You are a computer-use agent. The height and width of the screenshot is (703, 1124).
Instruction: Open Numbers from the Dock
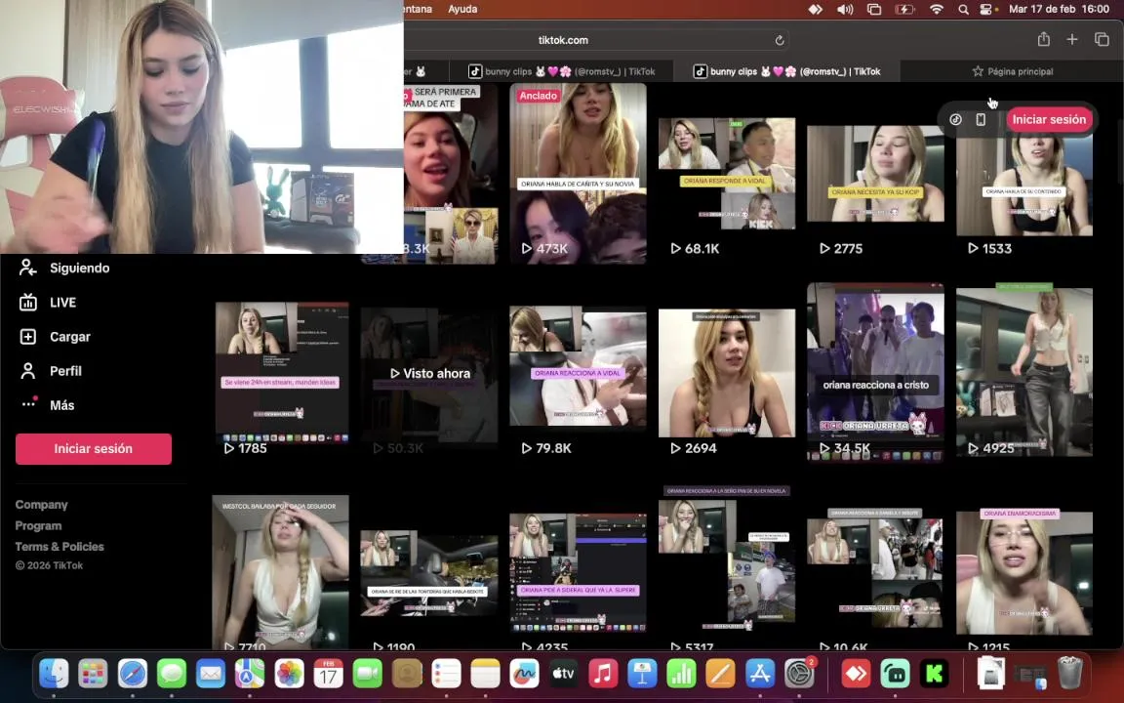click(681, 674)
